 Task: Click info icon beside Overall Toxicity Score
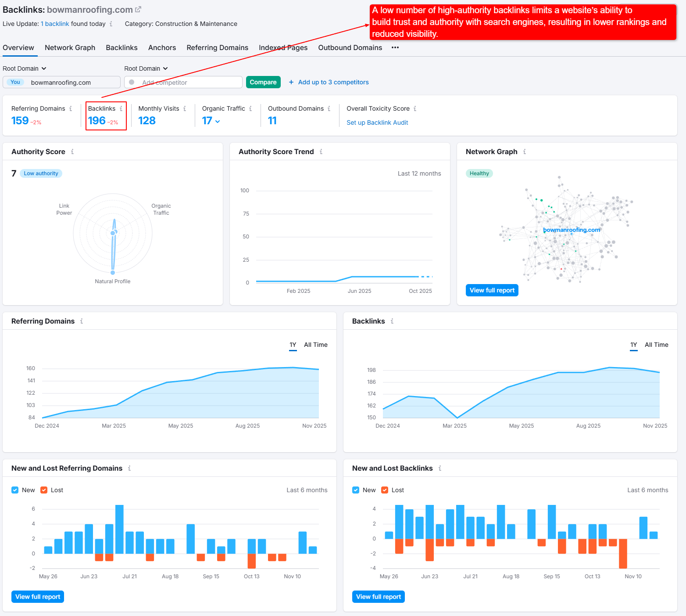415,108
